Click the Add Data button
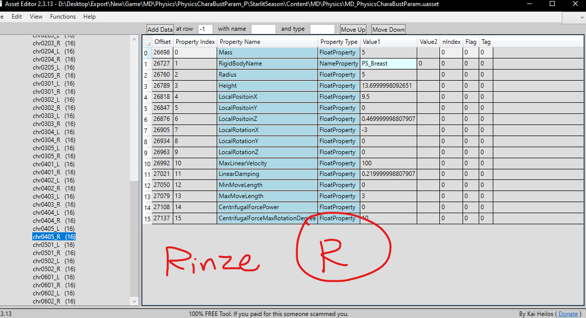586x318 pixels. (x=160, y=29)
